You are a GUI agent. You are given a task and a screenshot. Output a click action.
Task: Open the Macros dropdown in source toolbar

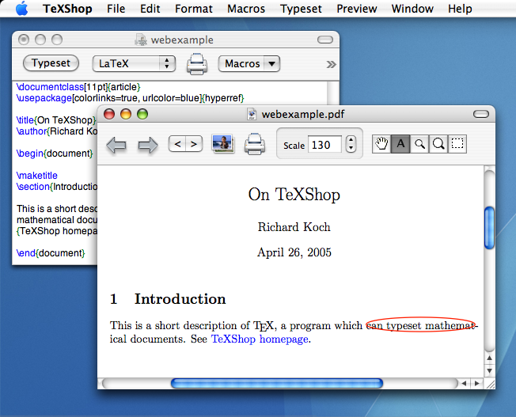point(249,63)
